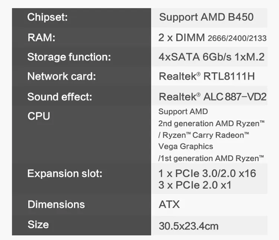Click the Chipset label
The width and height of the screenshot is (279, 240).
point(47,17)
